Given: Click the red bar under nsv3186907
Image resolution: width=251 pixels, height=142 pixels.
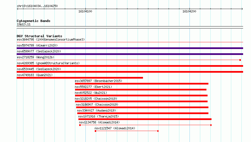Looking at the screenshot, I should click(x=142, y=107).
